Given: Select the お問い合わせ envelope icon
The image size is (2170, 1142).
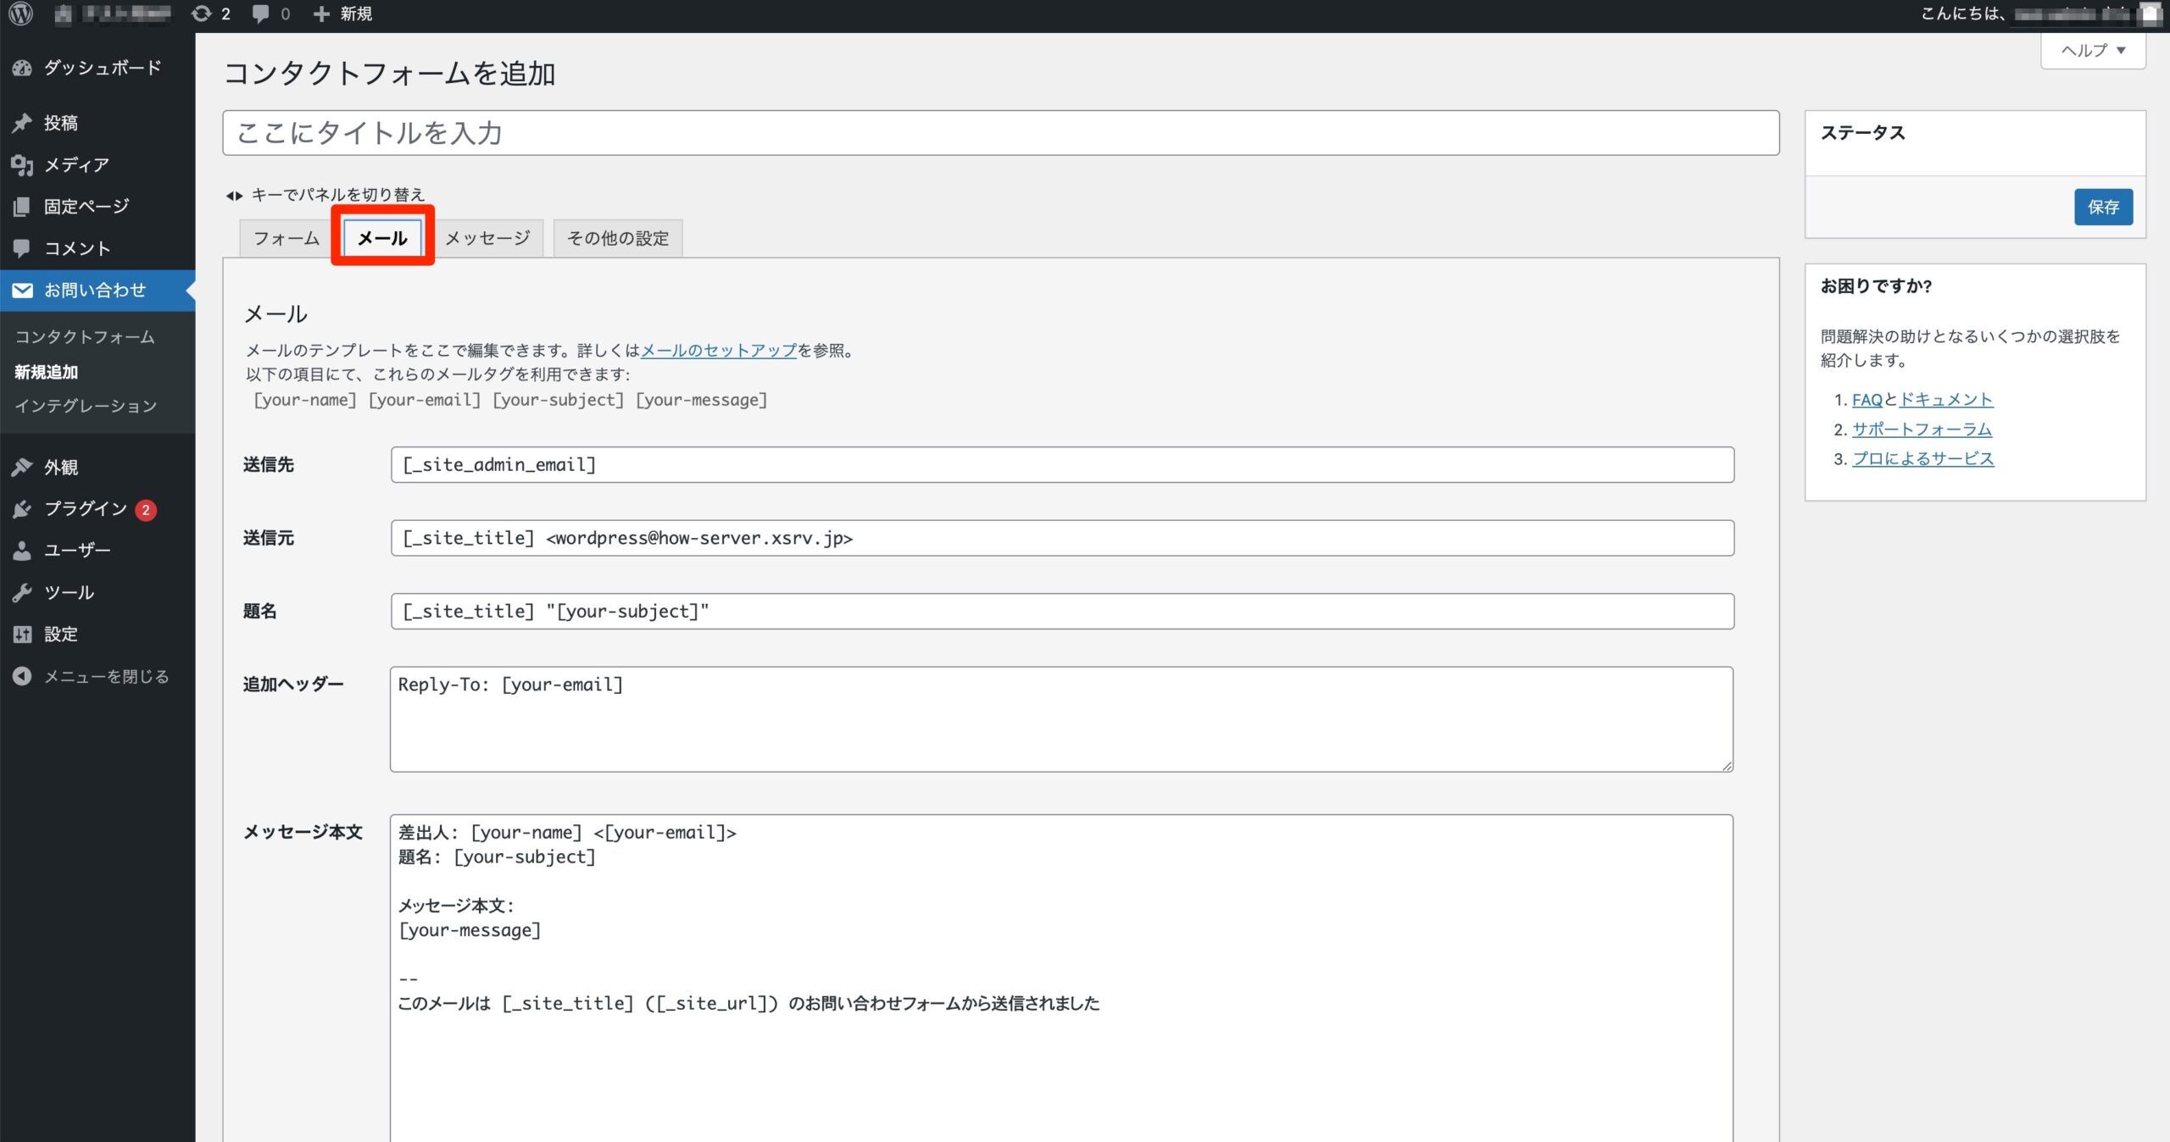Looking at the screenshot, I should click(x=22, y=290).
